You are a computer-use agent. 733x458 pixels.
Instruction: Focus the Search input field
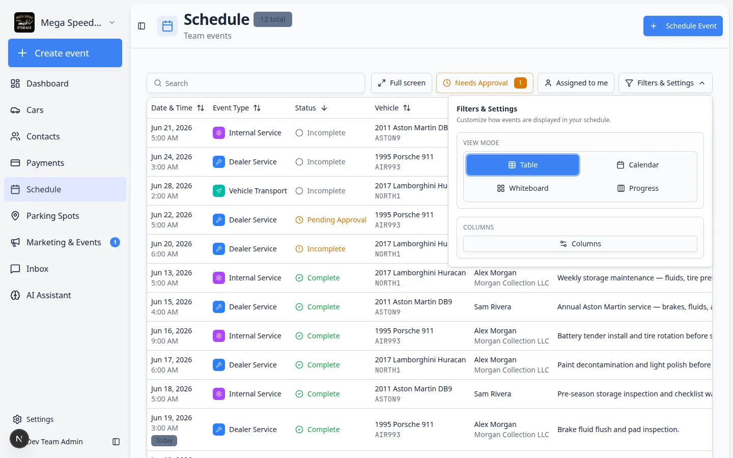tap(256, 83)
